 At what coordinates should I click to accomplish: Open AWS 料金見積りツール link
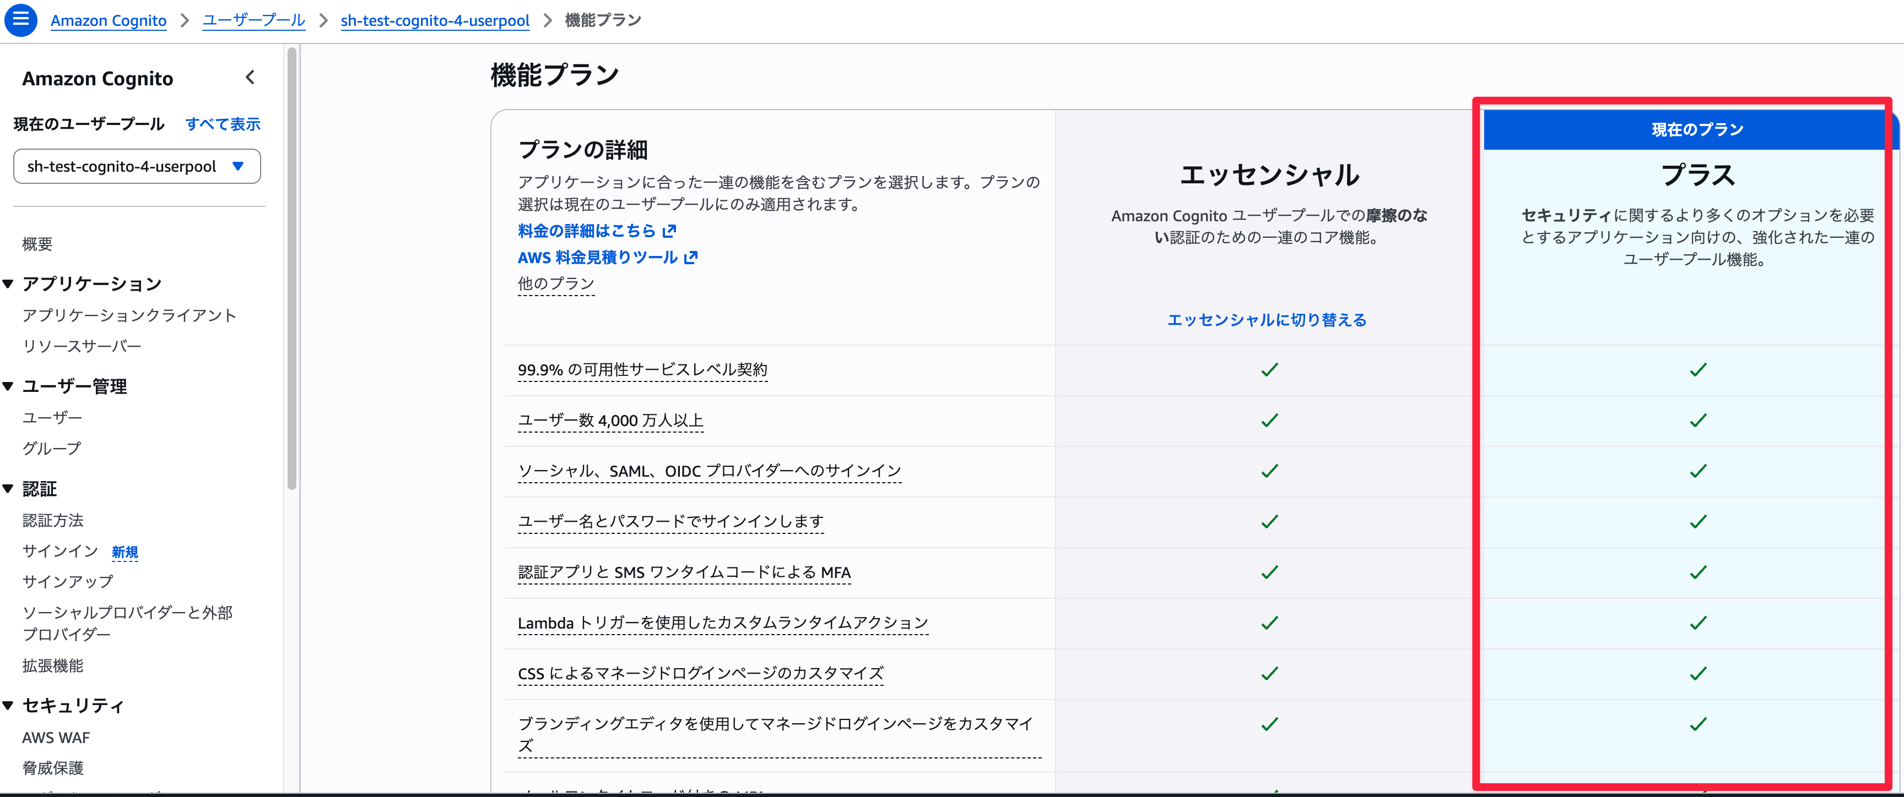pyautogui.click(x=597, y=258)
